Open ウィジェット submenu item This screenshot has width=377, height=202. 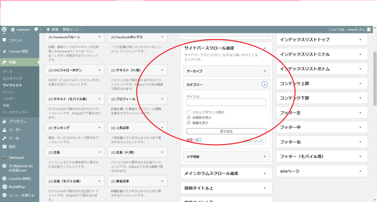tap(12, 85)
